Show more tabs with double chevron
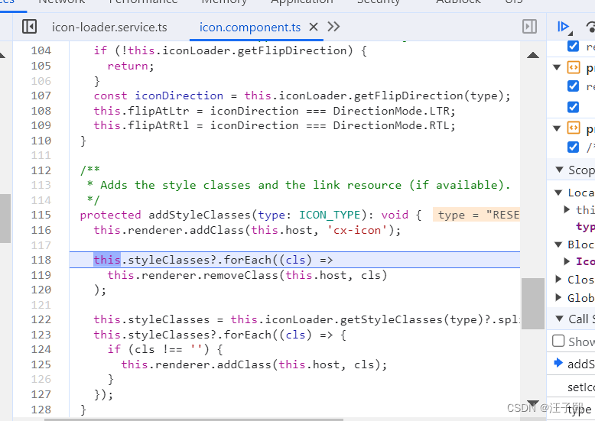 333,27
